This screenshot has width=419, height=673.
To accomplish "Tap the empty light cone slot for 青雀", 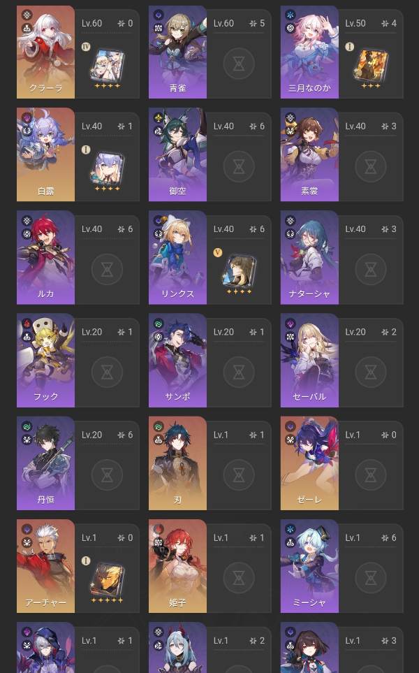I will point(239,64).
